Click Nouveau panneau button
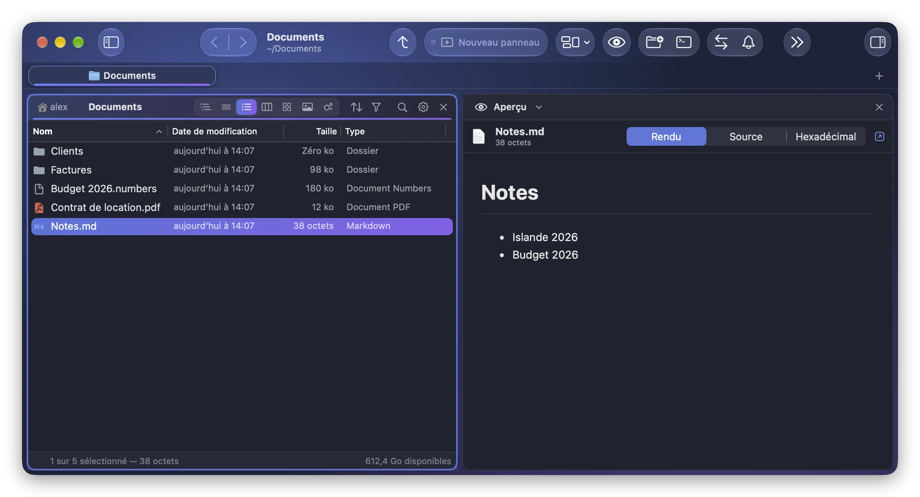 tap(486, 42)
